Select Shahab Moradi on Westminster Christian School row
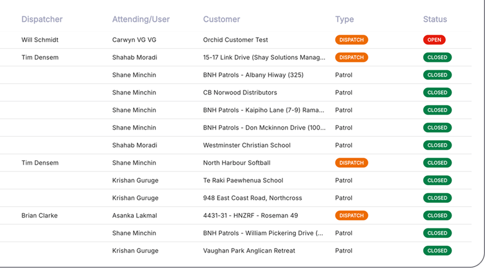 click(x=135, y=145)
